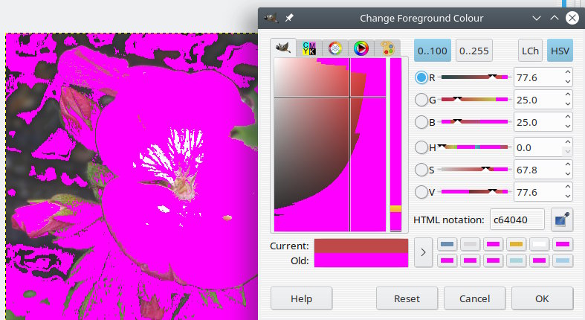Decrease the B value with down arrow
585x320 pixels.
coord(568,127)
